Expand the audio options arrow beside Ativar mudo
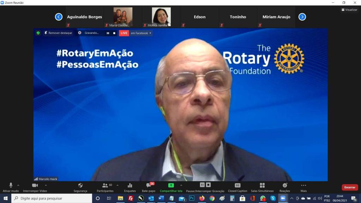Viewport: 361px width, 203px height. 18,185
